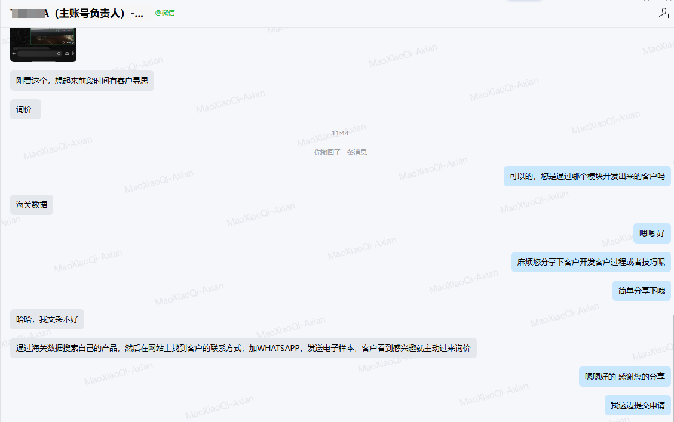This screenshot has height=422, width=674.
Task: Select the sent message 嗯嗯 好
Action: tap(652, 233)
